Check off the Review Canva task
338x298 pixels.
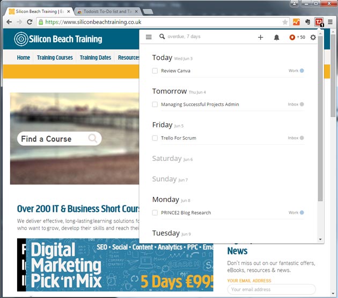pyautogui.click(x=155, y=71)
